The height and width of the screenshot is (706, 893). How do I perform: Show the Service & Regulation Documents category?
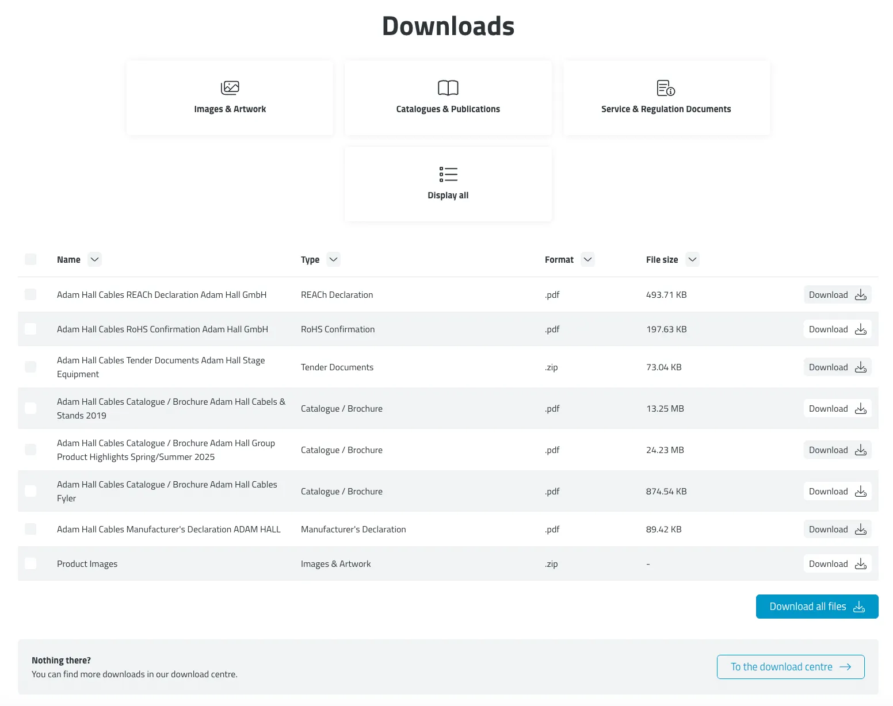[x=666, y=109]
